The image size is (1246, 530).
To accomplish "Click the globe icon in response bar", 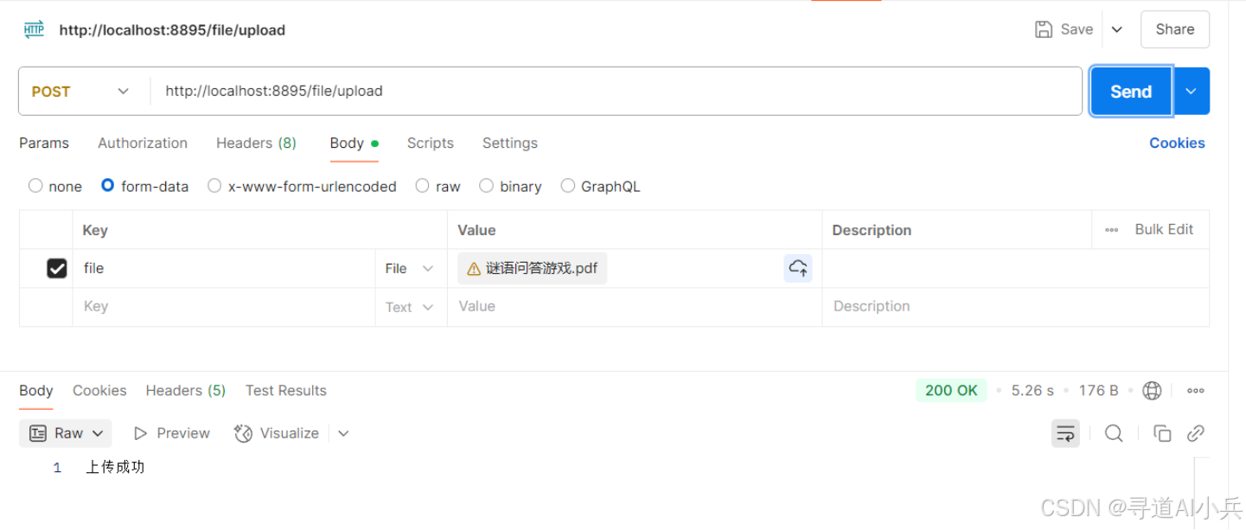I will pyautogui.click(x=1152, y=390).
